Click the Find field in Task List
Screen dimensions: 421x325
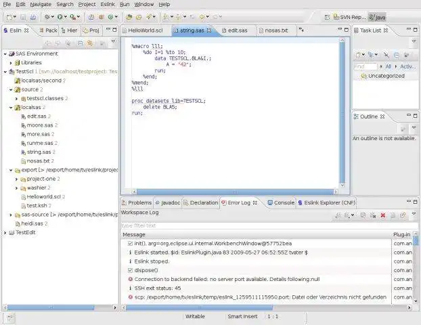point(365,66)
